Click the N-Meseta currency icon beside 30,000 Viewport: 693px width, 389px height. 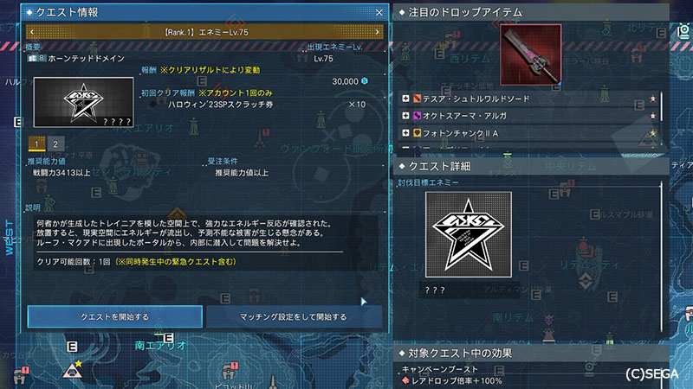[x=365, y=81]
